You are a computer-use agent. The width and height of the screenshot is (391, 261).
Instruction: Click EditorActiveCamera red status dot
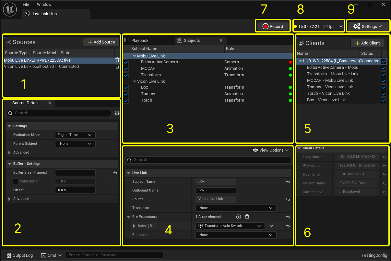tap(290, 62)
